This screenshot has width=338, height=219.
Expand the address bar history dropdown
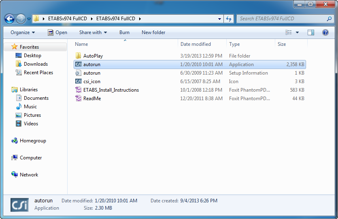[x=219, y=19]
